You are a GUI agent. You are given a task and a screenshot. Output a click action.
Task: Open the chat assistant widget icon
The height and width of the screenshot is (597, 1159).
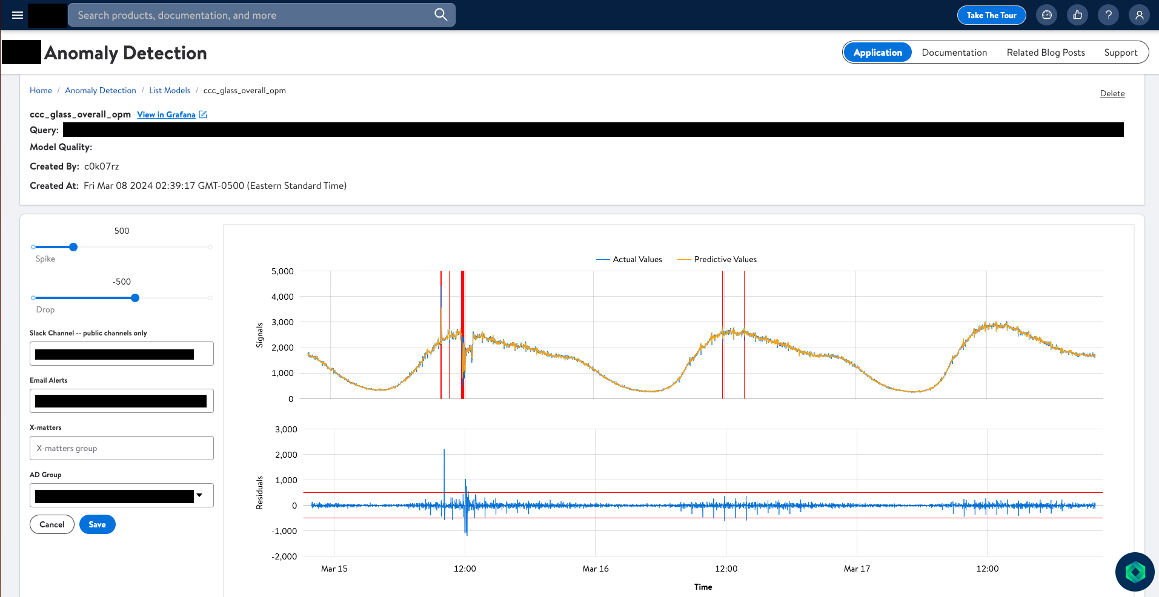pos(1134,572)
